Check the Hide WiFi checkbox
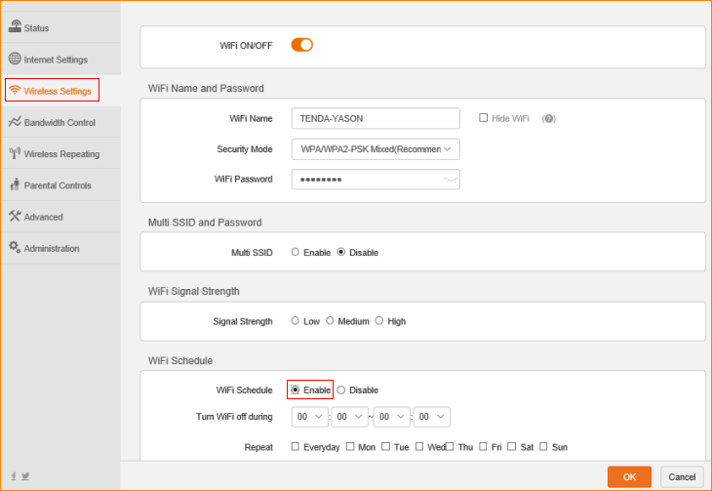 tap(483, 118)
